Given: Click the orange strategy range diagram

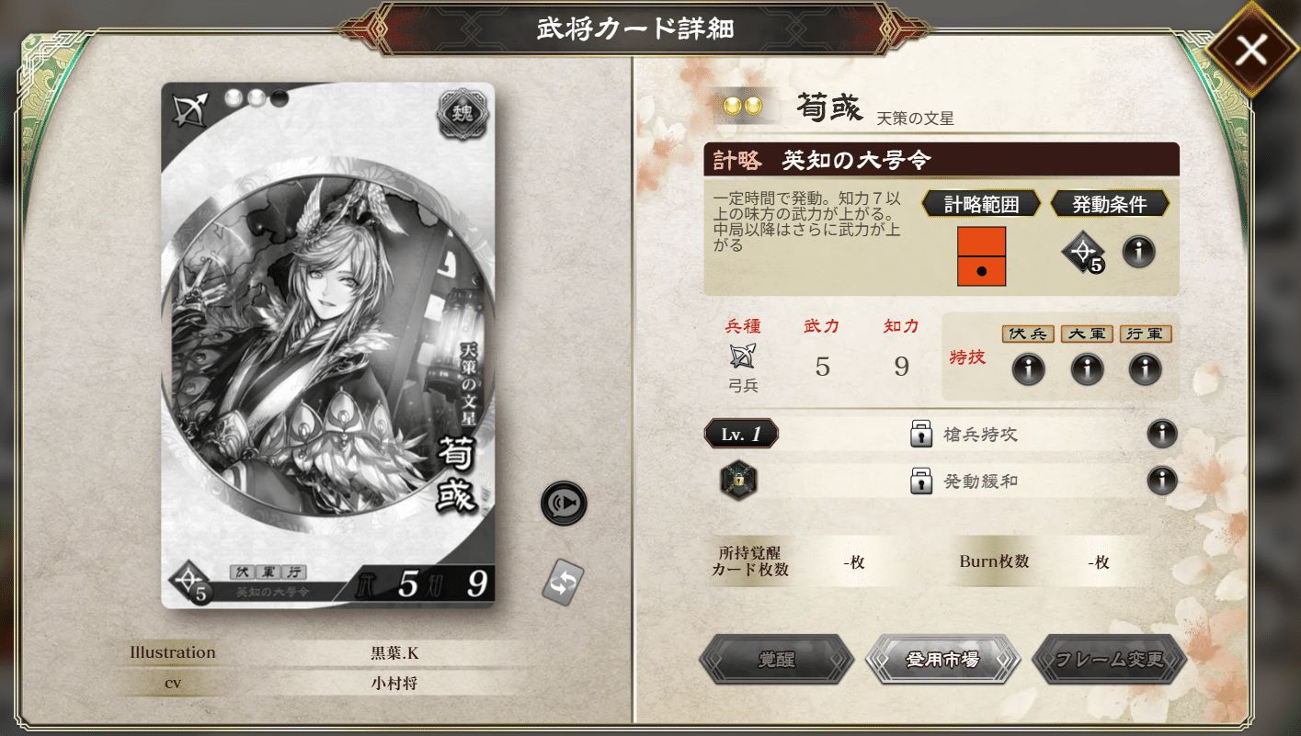Looking at the screenshot, I should pos(981,256).
